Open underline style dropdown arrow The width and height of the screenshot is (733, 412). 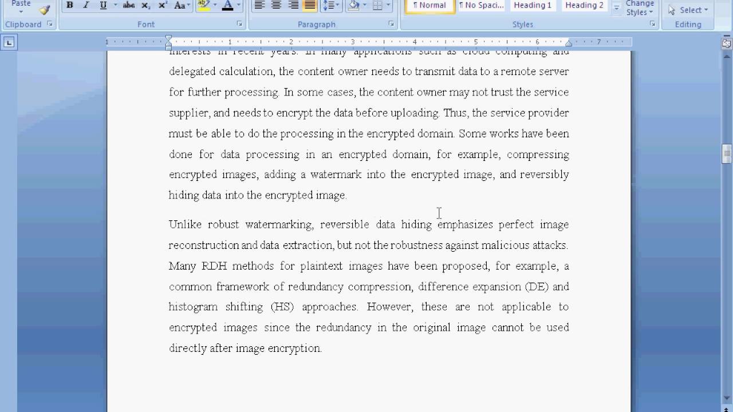pos(115,5)
